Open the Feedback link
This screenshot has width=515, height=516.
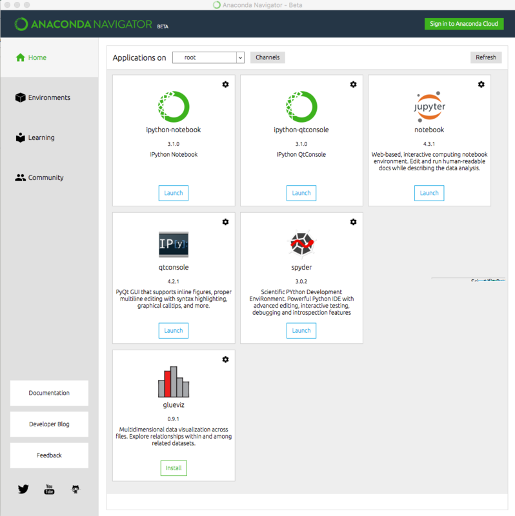49,455
